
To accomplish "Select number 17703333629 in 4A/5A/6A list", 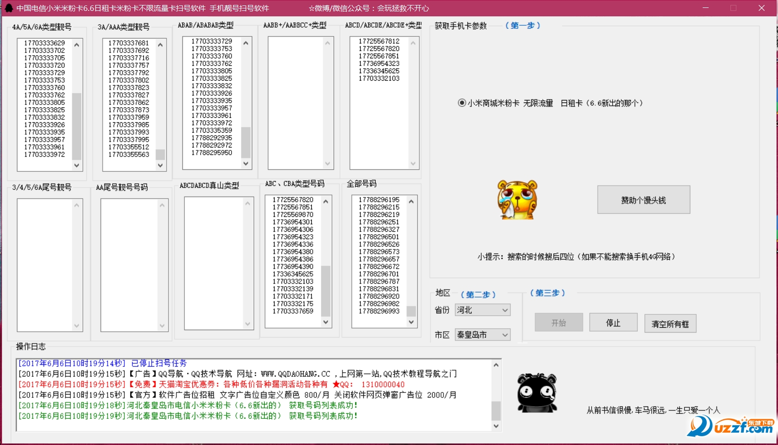I will coord(45,43).
